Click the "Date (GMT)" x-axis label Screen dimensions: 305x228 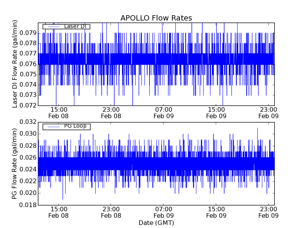[x=156, y=223]
